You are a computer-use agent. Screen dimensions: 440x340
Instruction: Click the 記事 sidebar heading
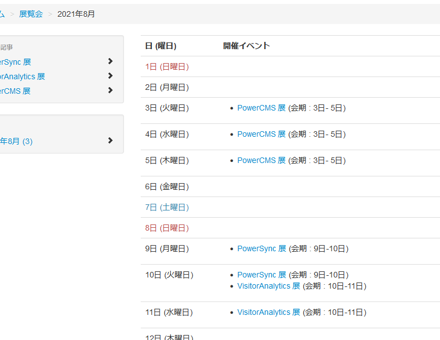[7, 47]
